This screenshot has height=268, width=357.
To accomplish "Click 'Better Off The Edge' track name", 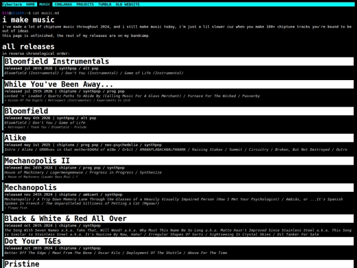I will (x=25, y=253).
